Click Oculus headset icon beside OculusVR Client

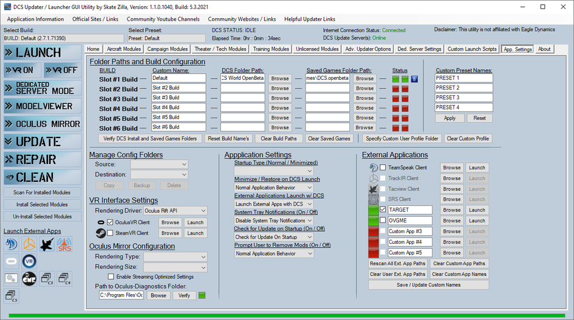click(100, 223)
